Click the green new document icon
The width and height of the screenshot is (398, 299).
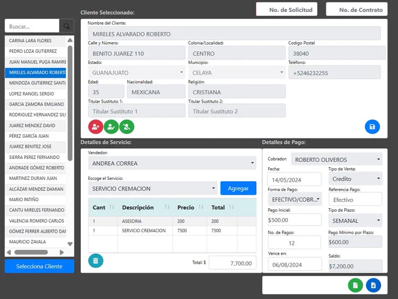coord(355,286)
